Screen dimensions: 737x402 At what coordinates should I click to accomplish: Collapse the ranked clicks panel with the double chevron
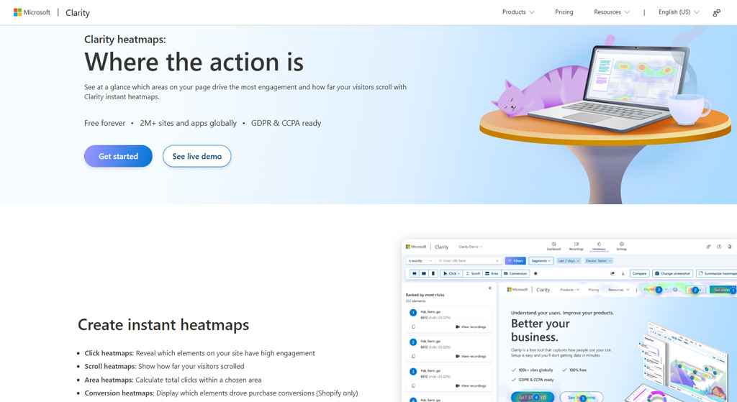pos(489,288)
